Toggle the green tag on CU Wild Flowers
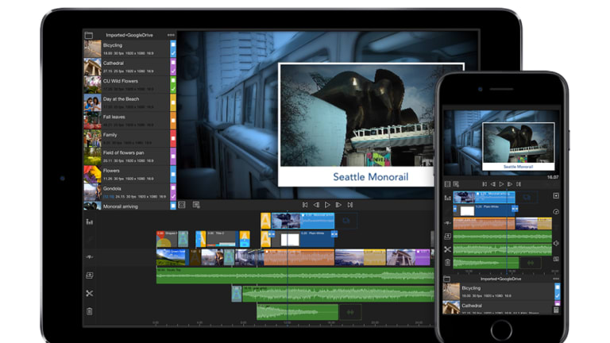The image size is (610, 343). [173, 84]
